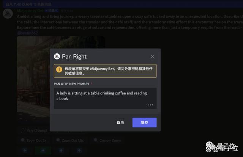243x157 pixels.
Task: Click the Midjourney sailboat icon beside Pan Right
Action: [x=57, y=57]
